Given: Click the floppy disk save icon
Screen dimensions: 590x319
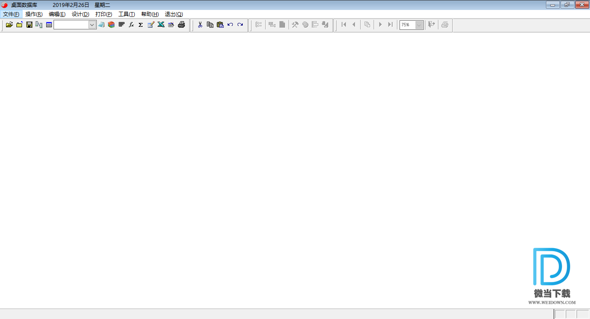Looking at the screenshot, I should [29, 25].
